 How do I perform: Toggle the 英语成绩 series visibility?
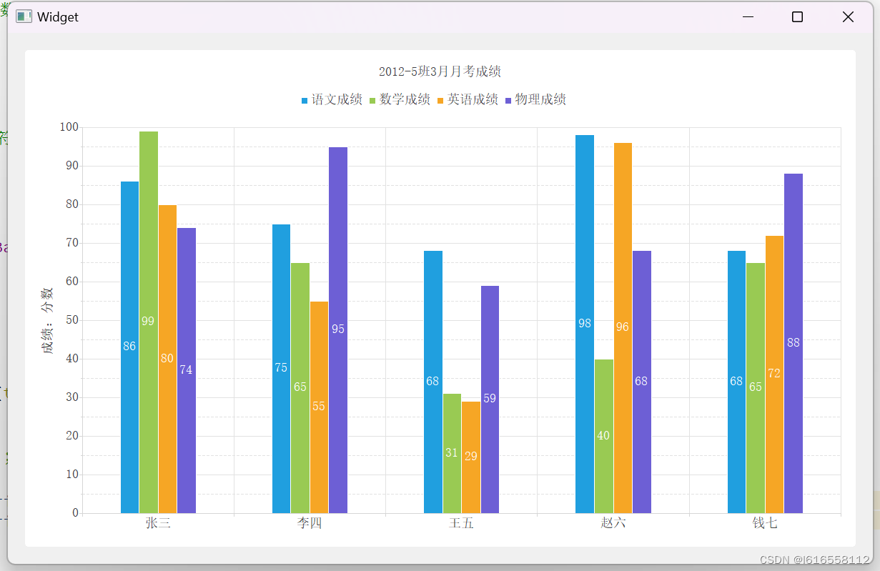(x=472, y=99)
